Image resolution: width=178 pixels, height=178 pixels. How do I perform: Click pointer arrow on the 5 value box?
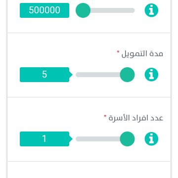71,75
